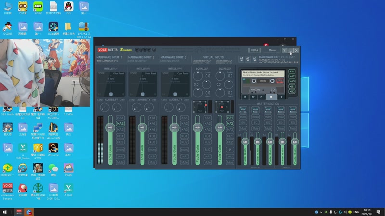Open the VBAN settings

click(x=255, y=50)
